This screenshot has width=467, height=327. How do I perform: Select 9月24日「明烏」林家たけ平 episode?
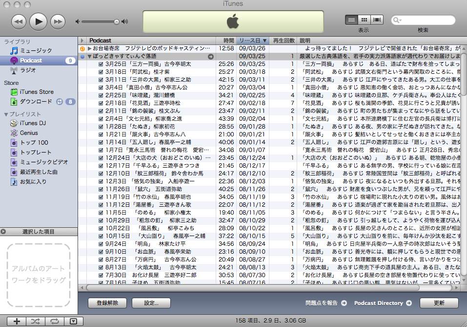(x=269, y=244)
